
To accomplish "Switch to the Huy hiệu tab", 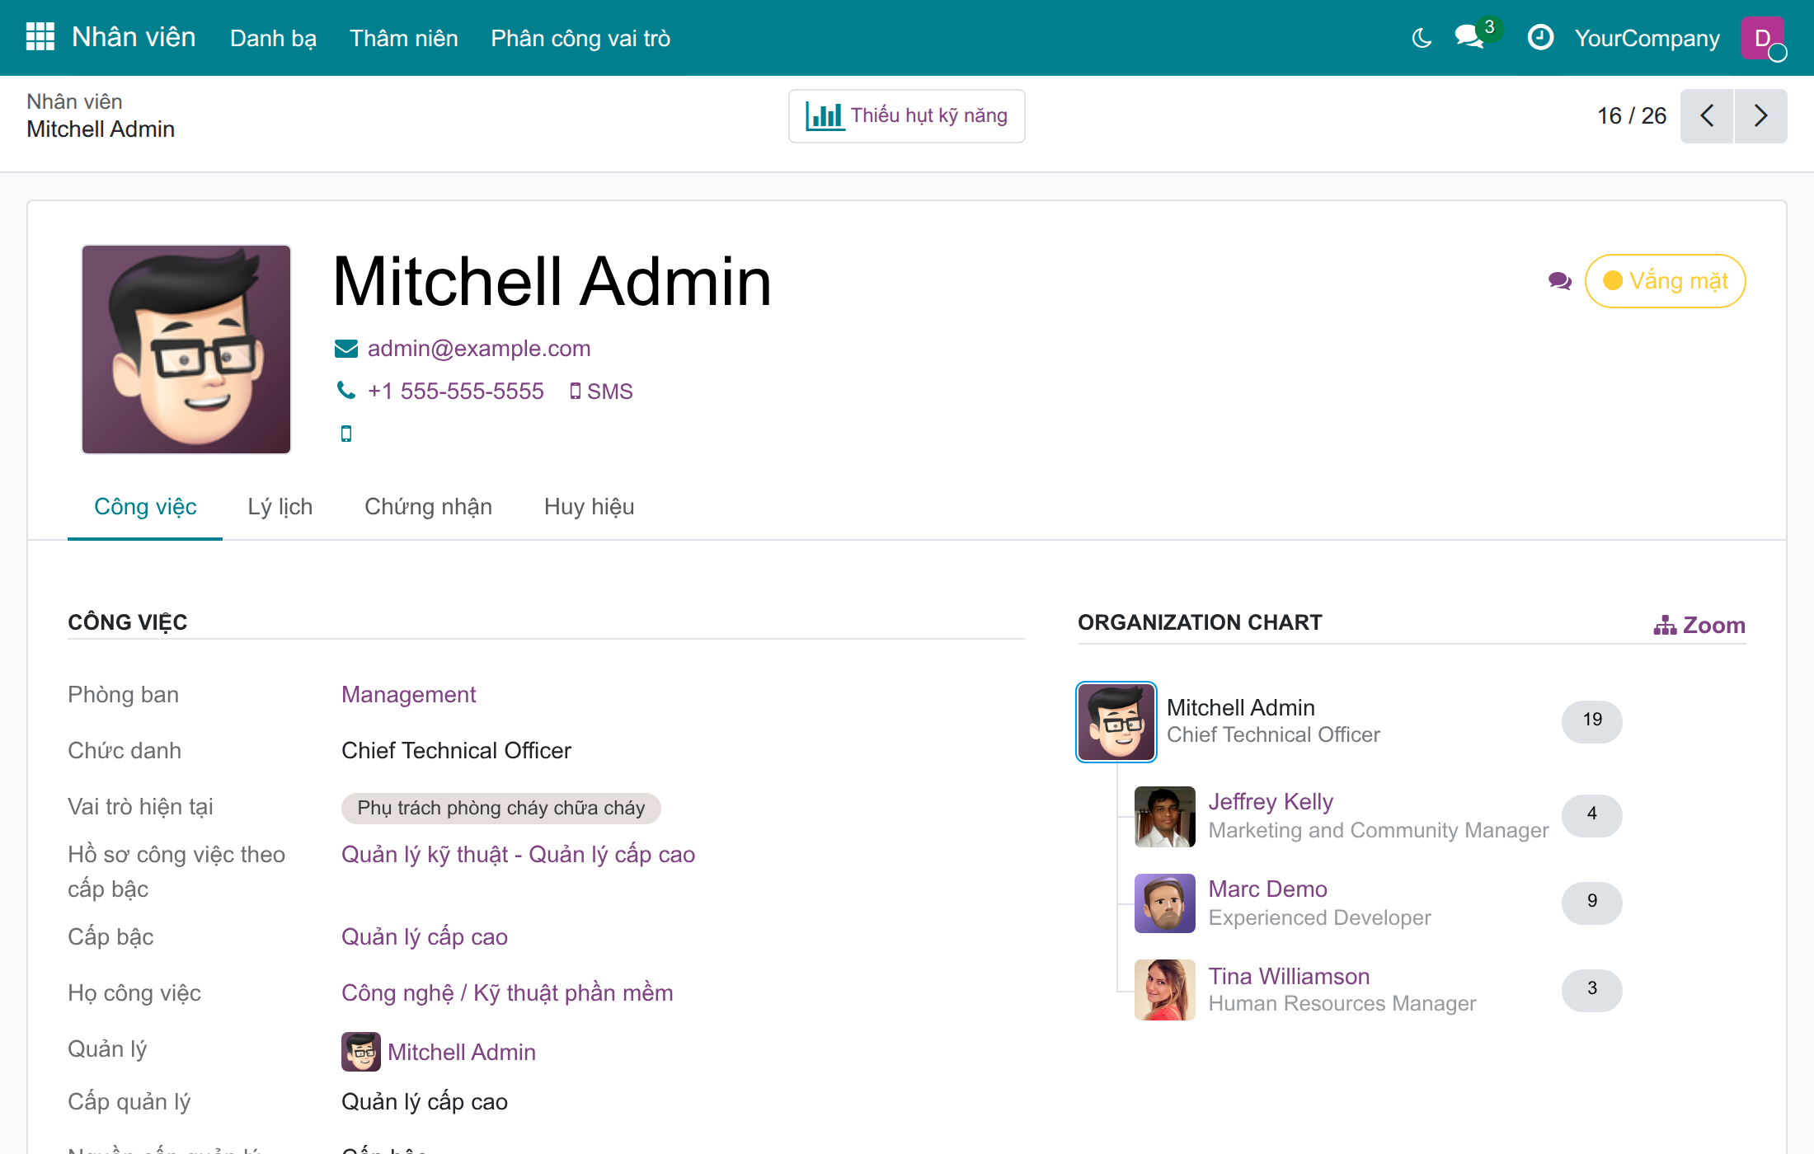I will [x=589, y=506].
